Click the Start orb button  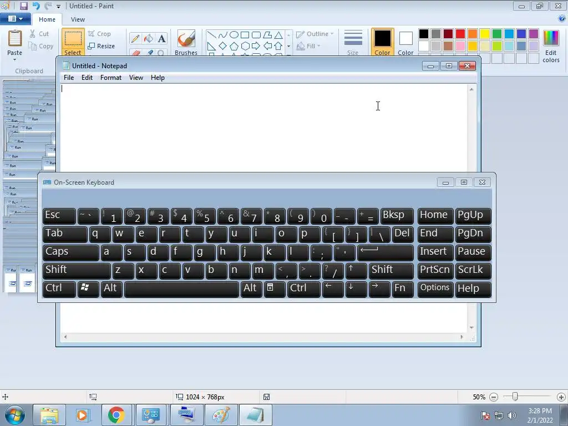pyautogui.click(x=15, y=415)
